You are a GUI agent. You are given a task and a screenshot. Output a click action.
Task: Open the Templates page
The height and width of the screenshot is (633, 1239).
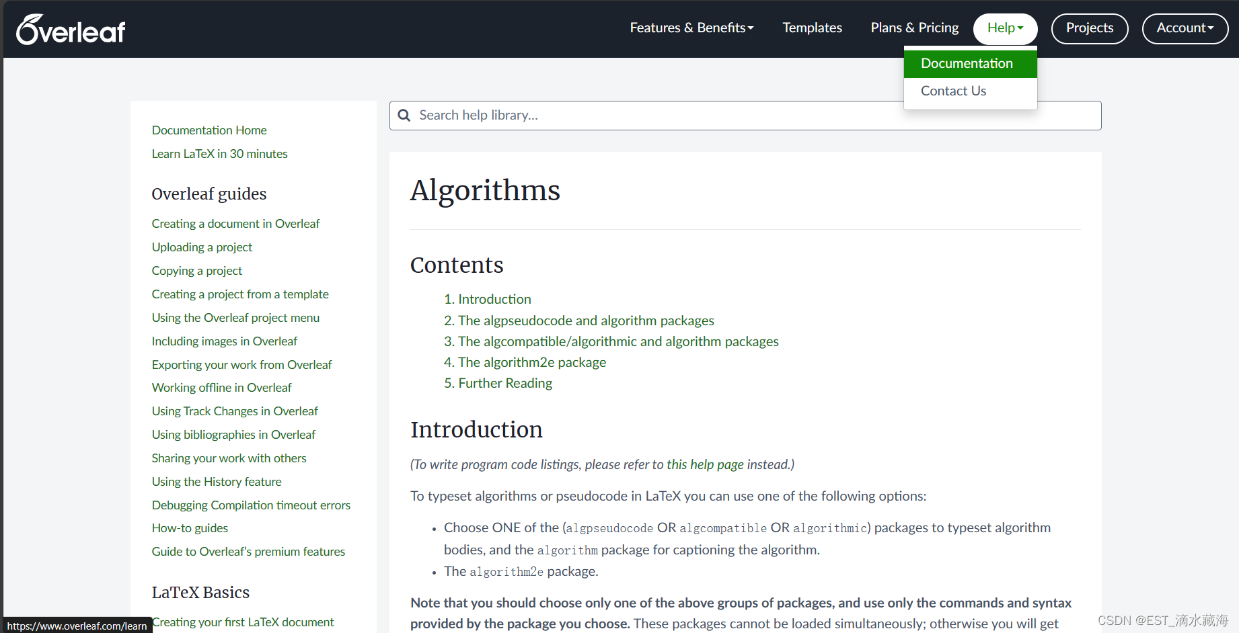tap(812, 28)
